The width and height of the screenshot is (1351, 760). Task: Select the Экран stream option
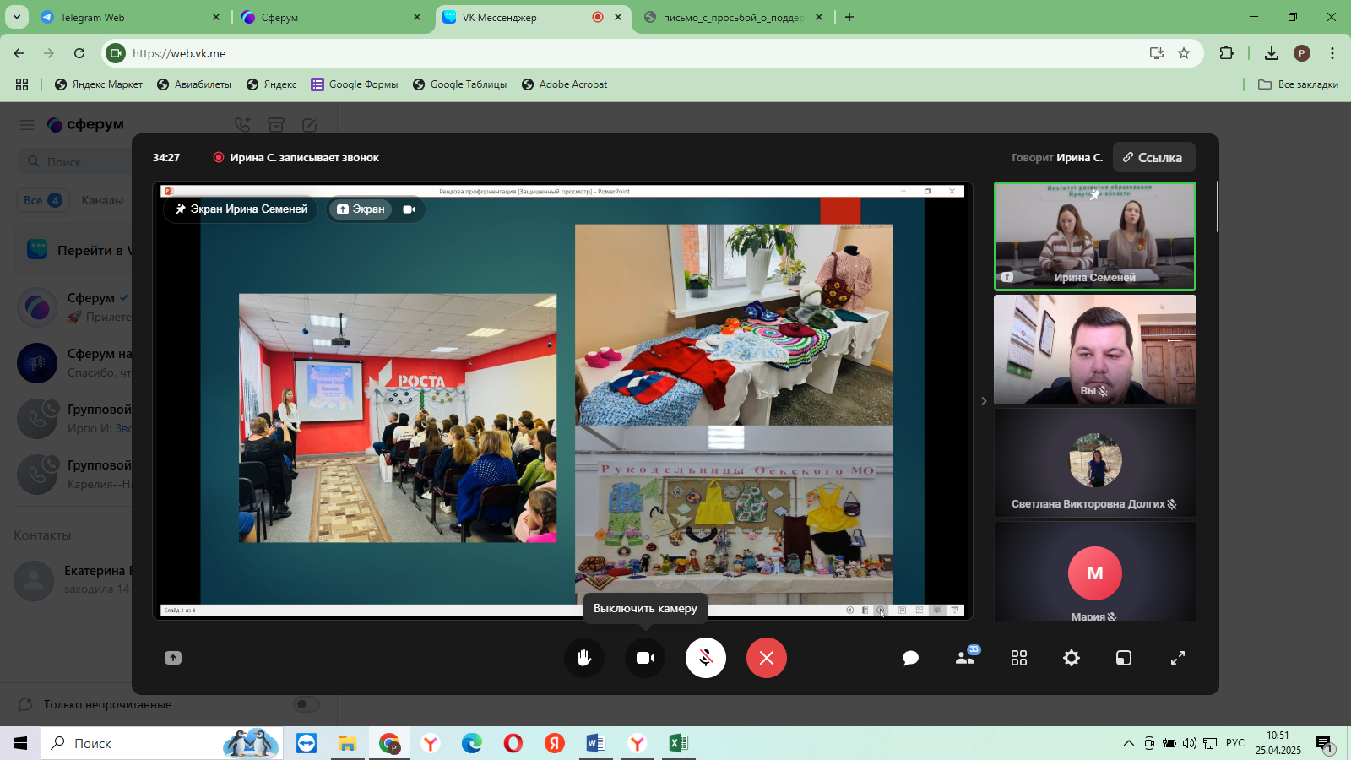coord(361,209)
